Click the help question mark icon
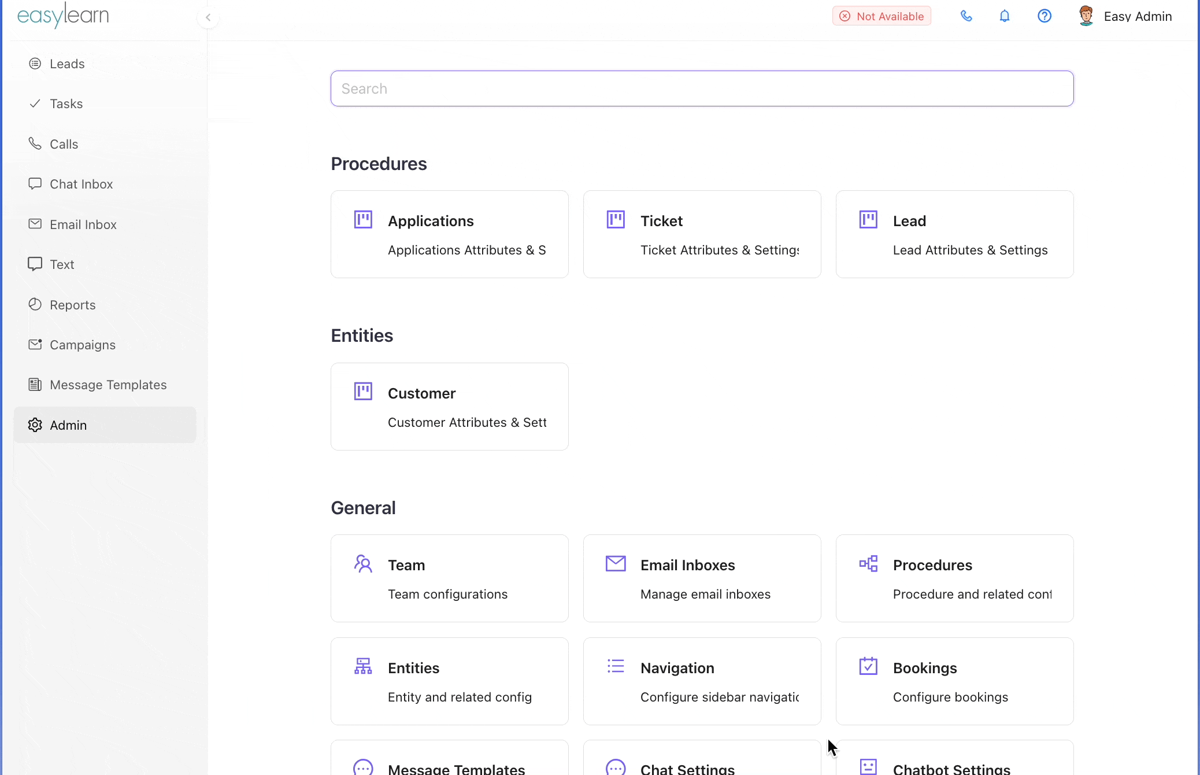1200x775 pixels. click(1044, 16)
